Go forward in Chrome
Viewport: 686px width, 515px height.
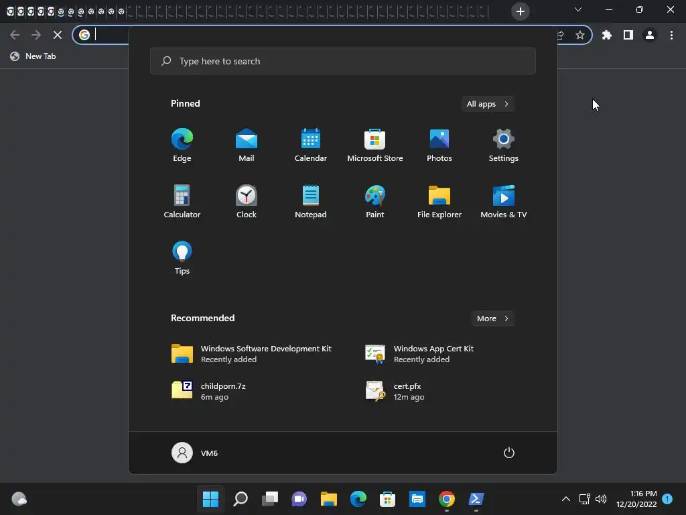tap(36, 35)
